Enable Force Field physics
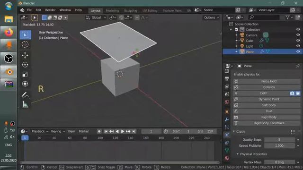 [267, 81]
